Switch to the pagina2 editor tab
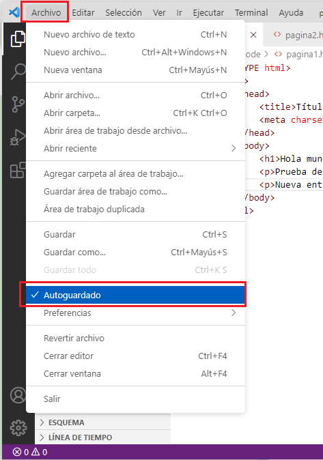This screenshot has width=323, height=460. pos(295,35)
